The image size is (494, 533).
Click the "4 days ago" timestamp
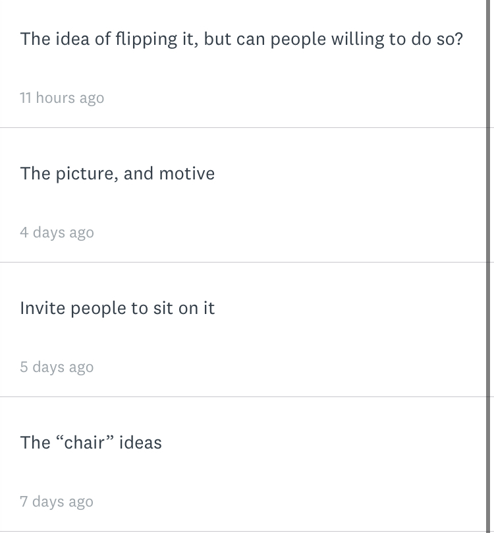coord(57,233)
